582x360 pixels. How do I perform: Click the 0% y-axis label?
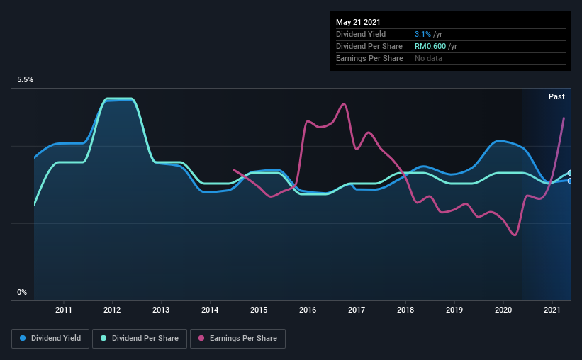pos(22,292)
